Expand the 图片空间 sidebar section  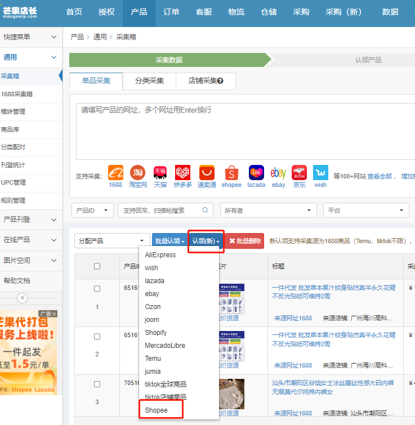pyautogui.click(x=31, y=261)
